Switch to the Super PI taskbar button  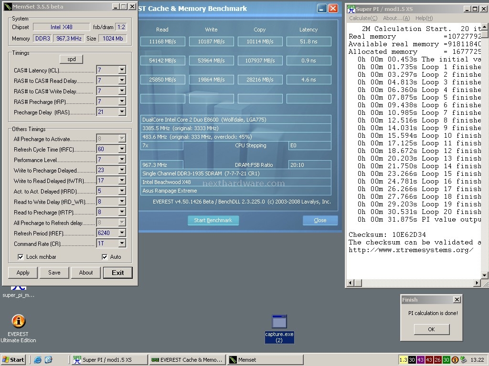click(x=109, y=360)
